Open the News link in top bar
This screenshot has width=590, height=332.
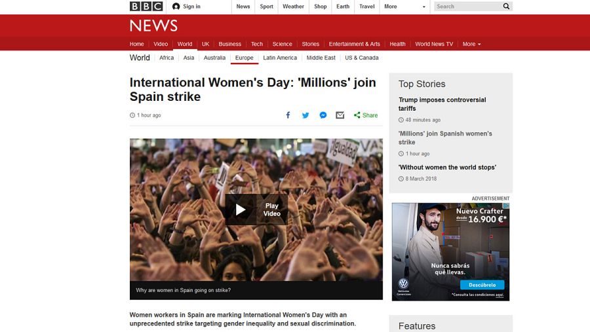(x=243, y=7)
